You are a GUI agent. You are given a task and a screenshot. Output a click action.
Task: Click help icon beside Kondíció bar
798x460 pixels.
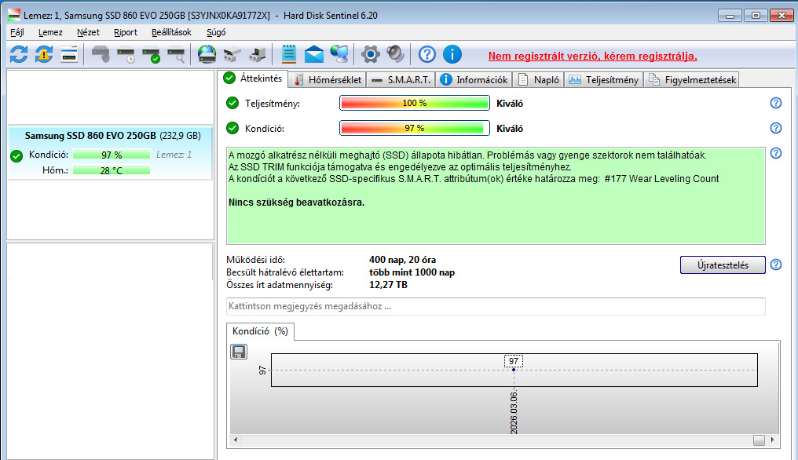[775, 128]
